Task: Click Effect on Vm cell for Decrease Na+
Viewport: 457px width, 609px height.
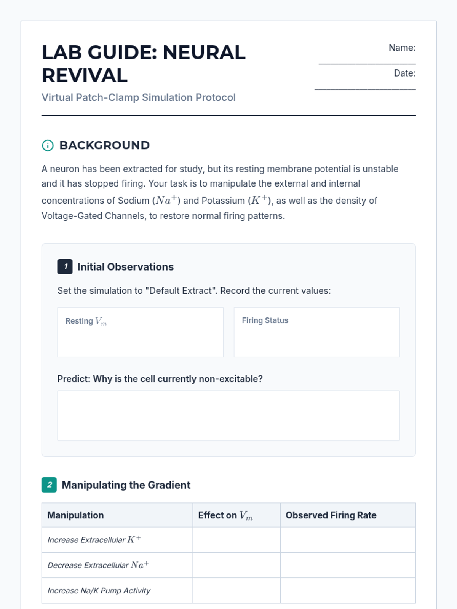Action: [236, 565]
